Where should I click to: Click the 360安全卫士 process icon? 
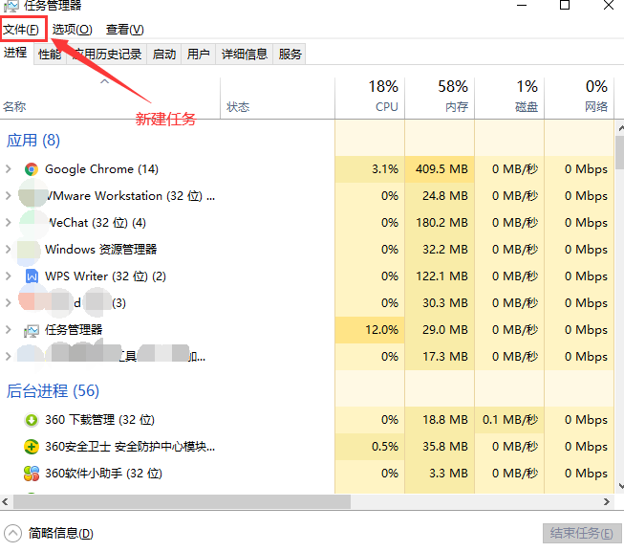point(32,447)
